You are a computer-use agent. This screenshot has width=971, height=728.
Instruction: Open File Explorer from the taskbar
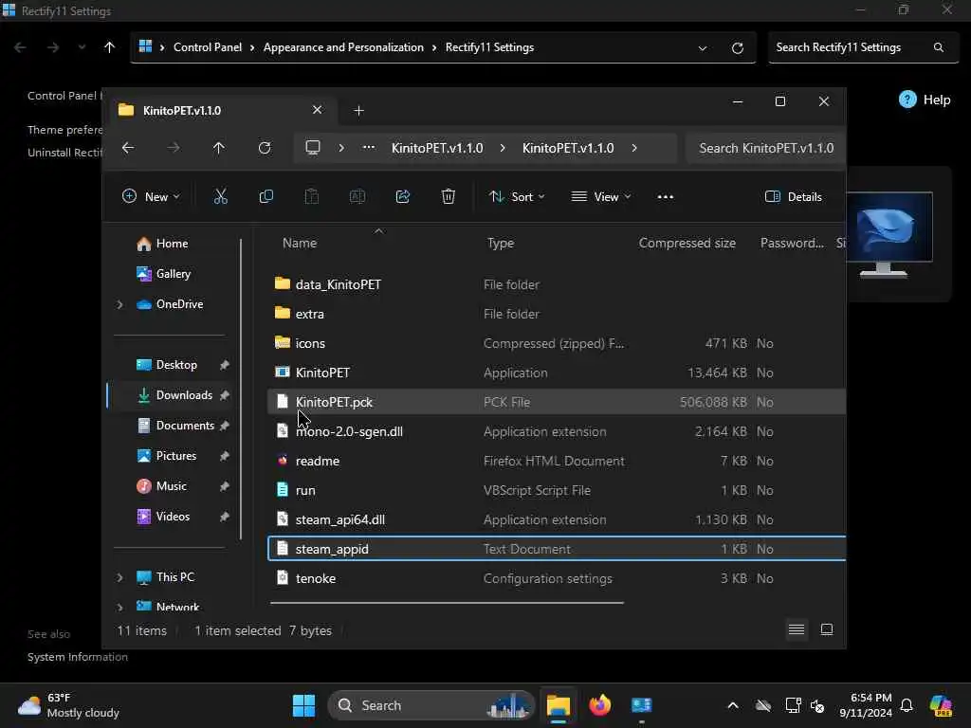558,705
